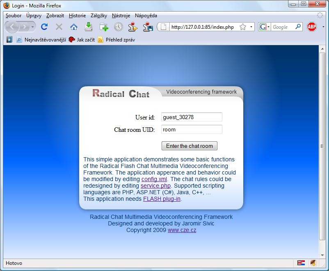Go to the home page icon

74,27
